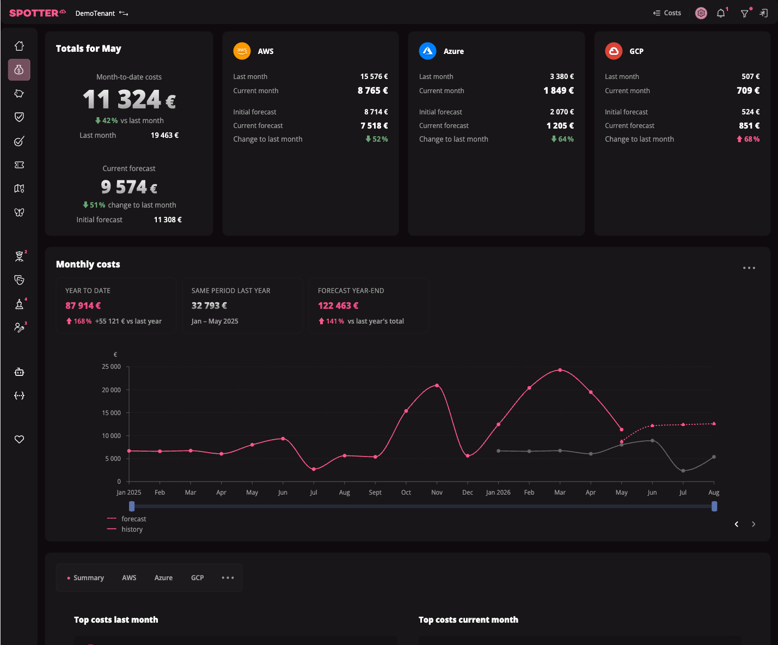Open the filter funnel icon
Viewport: 778px width, 645px height.
pyautogui.click(x=744, y=13)
